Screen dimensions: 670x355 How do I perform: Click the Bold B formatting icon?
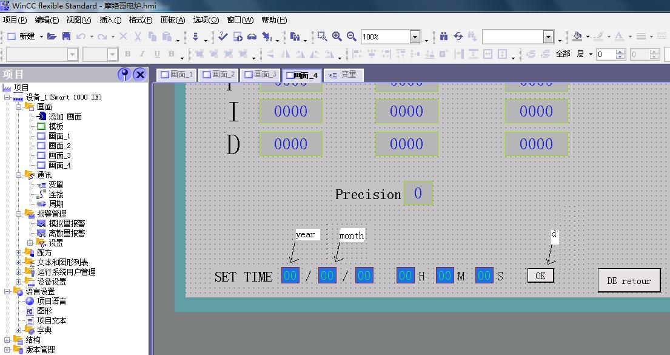pyautogui.click(x=127, y=54)
